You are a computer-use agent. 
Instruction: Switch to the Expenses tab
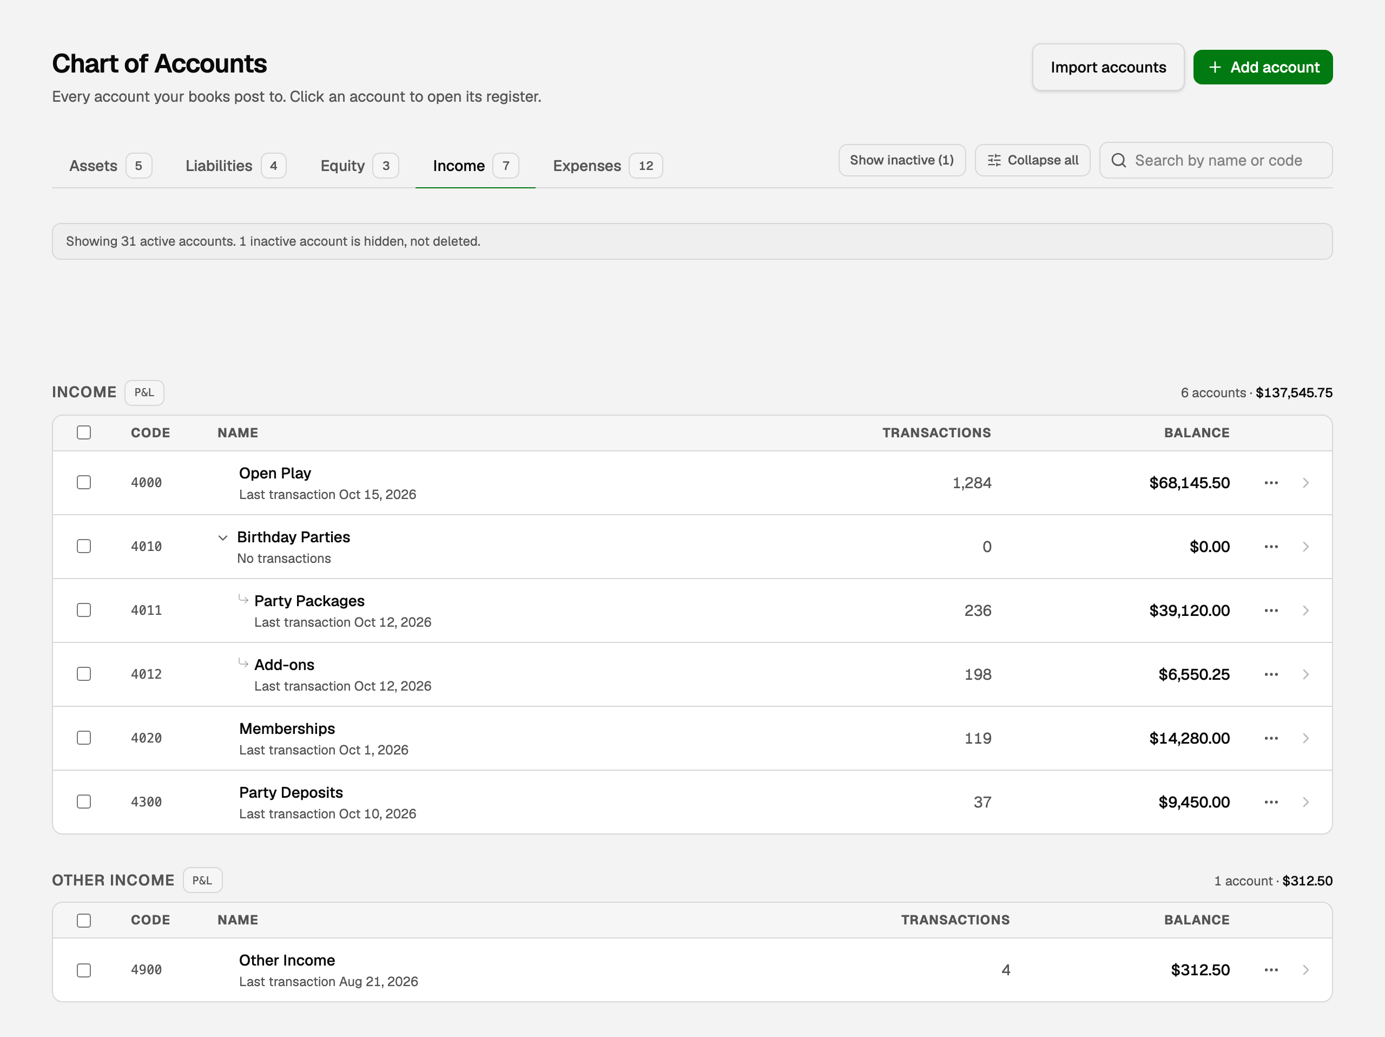point(608,166)
